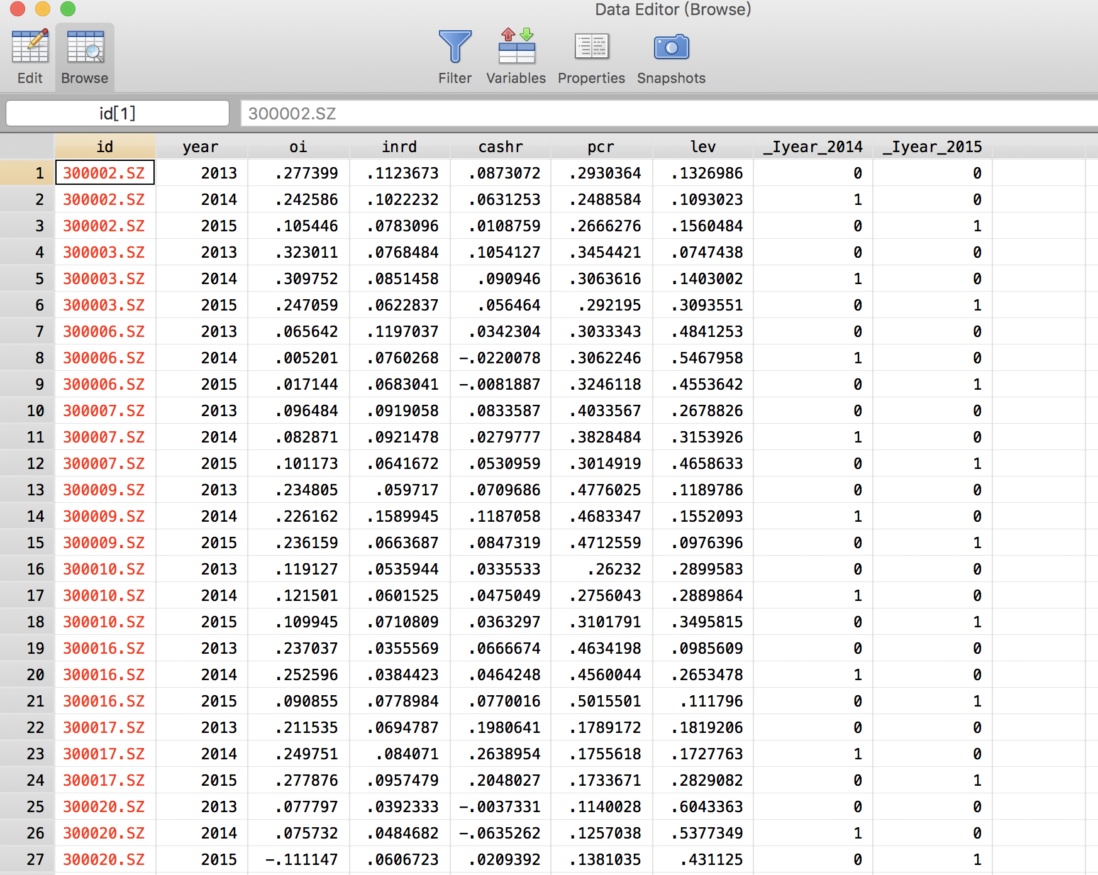Click inrd value .1589945
This screenshot has width=1098, height=875.
pyautogui.click(x=402, y=516)
